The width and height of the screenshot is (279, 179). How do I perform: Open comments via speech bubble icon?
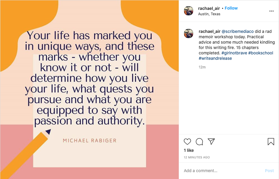(x=199, y=142)
